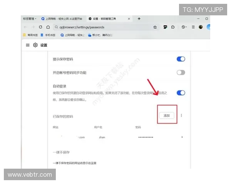
Task: Open the settings sidebar hamburger menu
Action: click(28, 45)
